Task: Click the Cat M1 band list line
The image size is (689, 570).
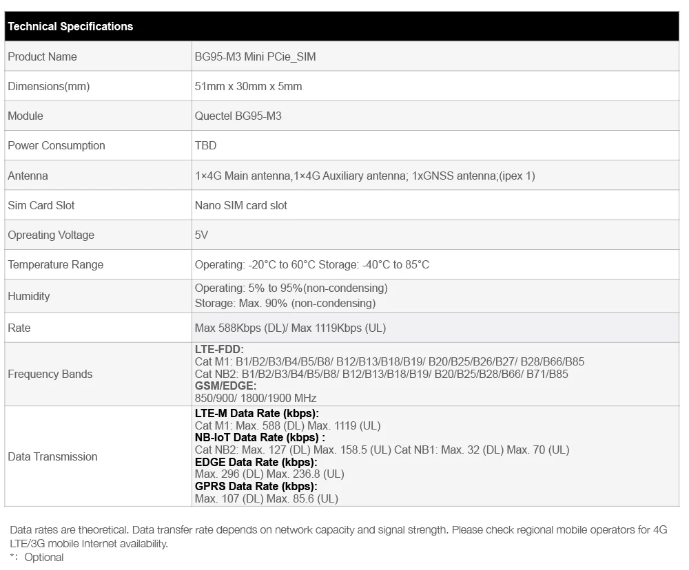Action: tap(389, 361)
